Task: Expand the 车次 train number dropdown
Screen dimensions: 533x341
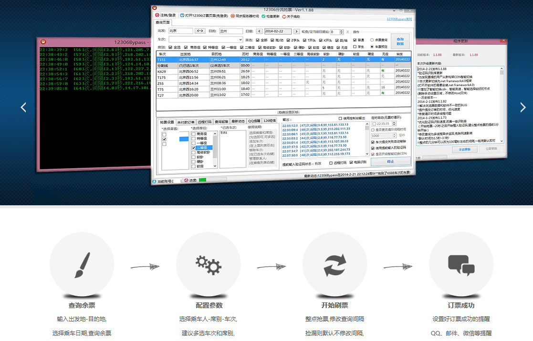Action: coord(240,40)
